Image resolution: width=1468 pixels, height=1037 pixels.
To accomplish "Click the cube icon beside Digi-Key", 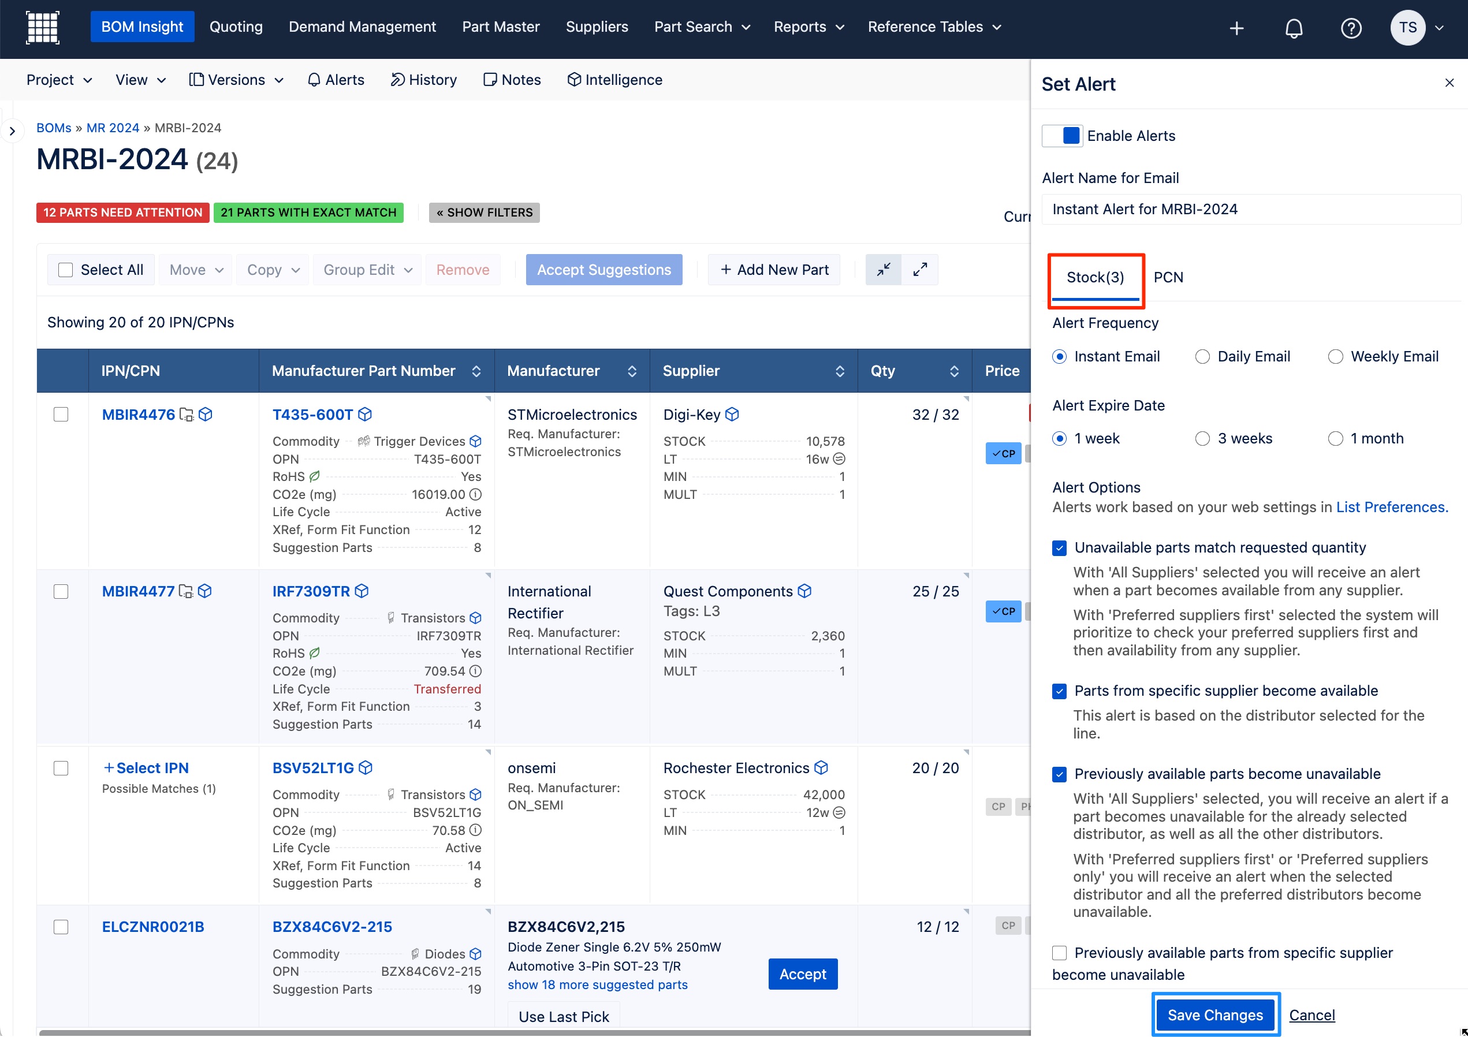I will tap(732, 415).
